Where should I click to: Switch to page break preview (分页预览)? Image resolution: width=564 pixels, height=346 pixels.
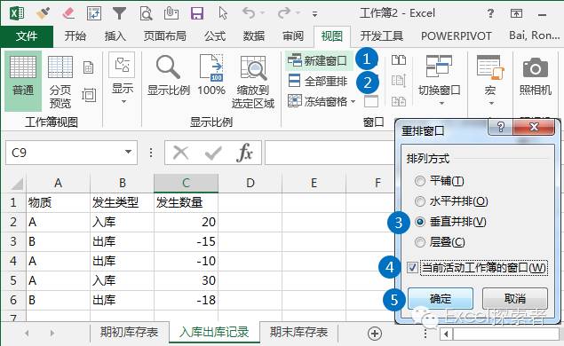point(60,82)
